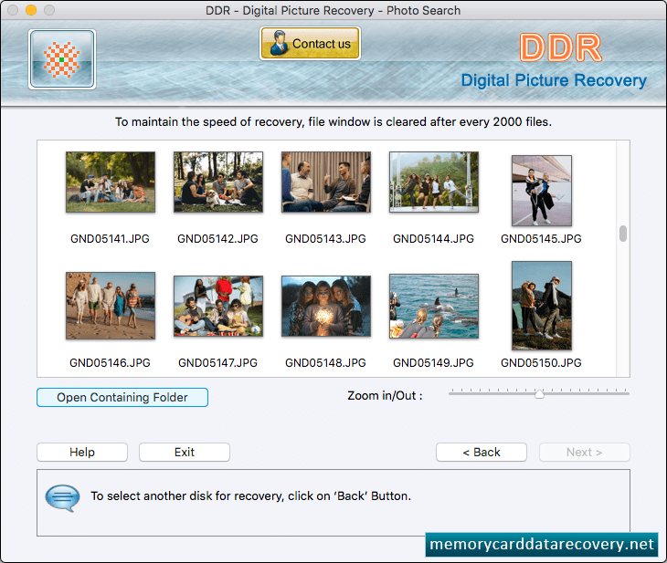
Task: Go back with the < Back button
Action: 482,452
